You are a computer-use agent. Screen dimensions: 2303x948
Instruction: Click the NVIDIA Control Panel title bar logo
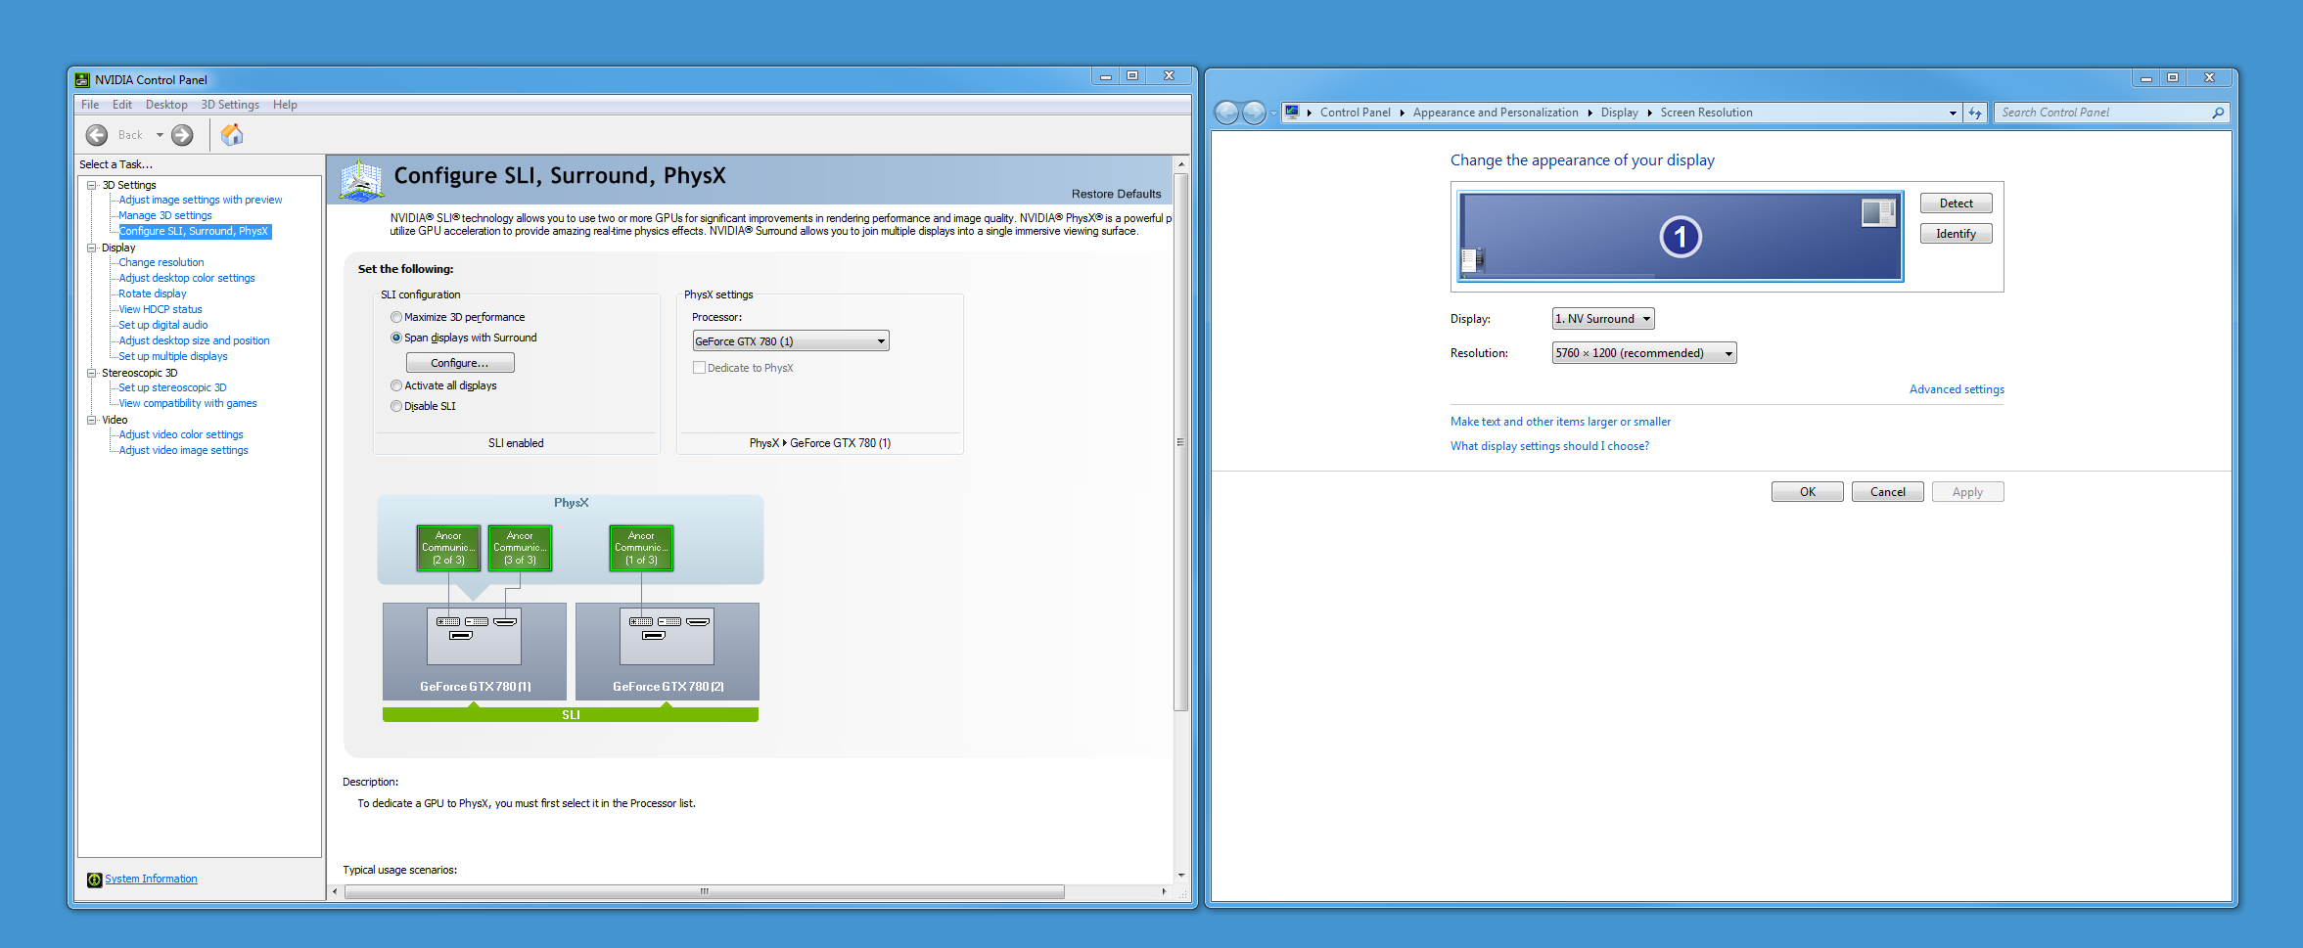click(82, 80)
